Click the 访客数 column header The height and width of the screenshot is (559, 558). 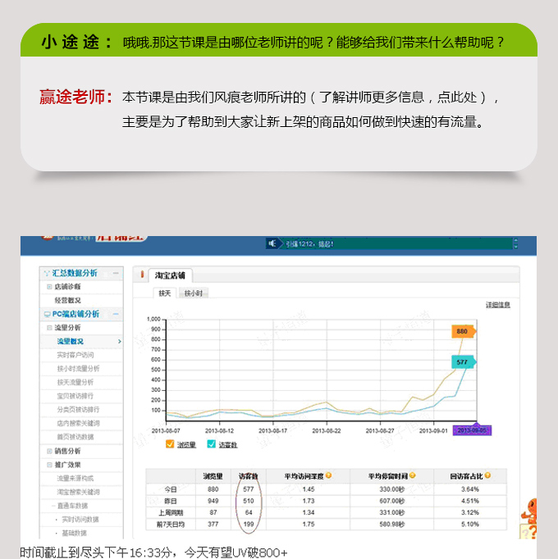pos(249,476)
